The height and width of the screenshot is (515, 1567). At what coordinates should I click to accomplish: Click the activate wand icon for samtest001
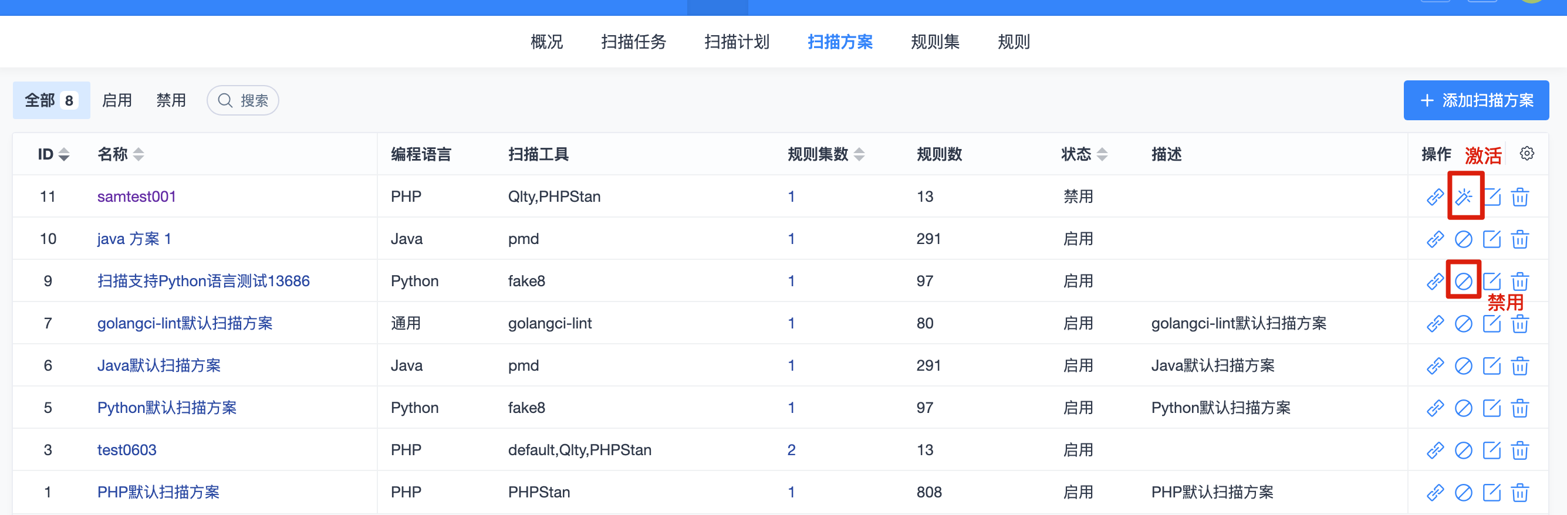pos(1463,197)
